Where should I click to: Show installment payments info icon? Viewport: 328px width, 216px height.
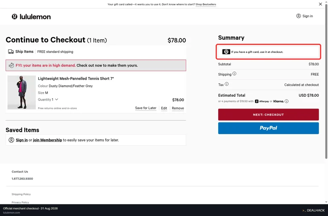pyautogui.click(x=287, y=101)
